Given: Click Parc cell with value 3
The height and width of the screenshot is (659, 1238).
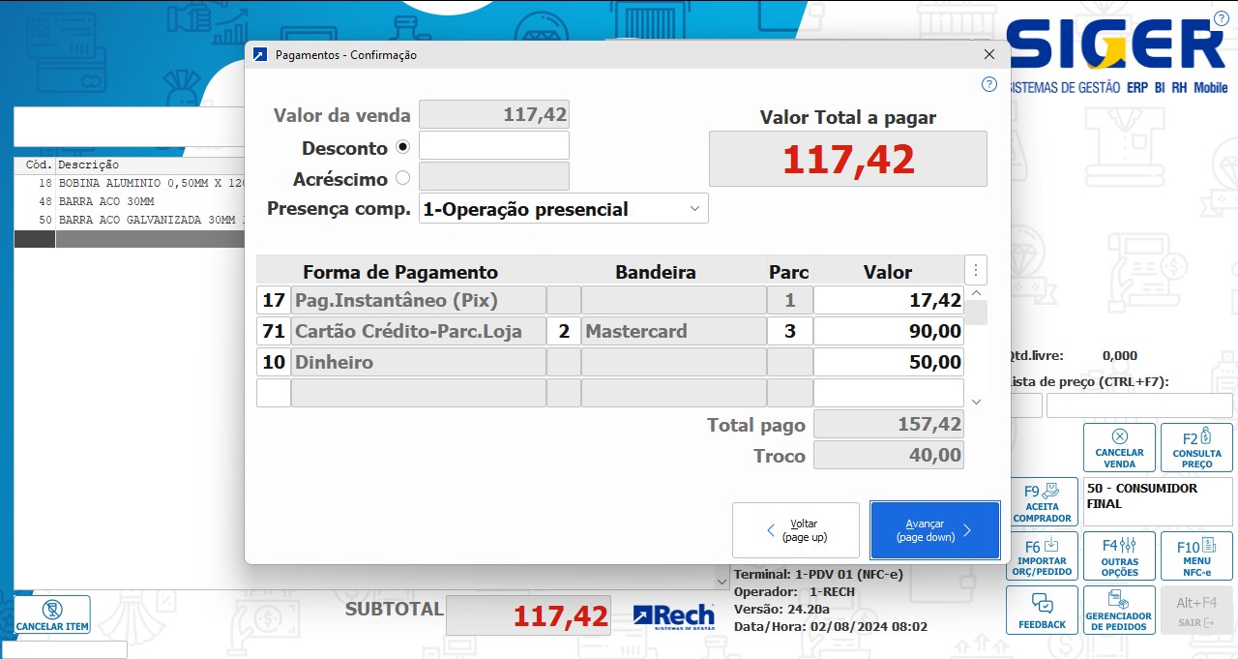Looking at the screenshot, I should point(789,331).
